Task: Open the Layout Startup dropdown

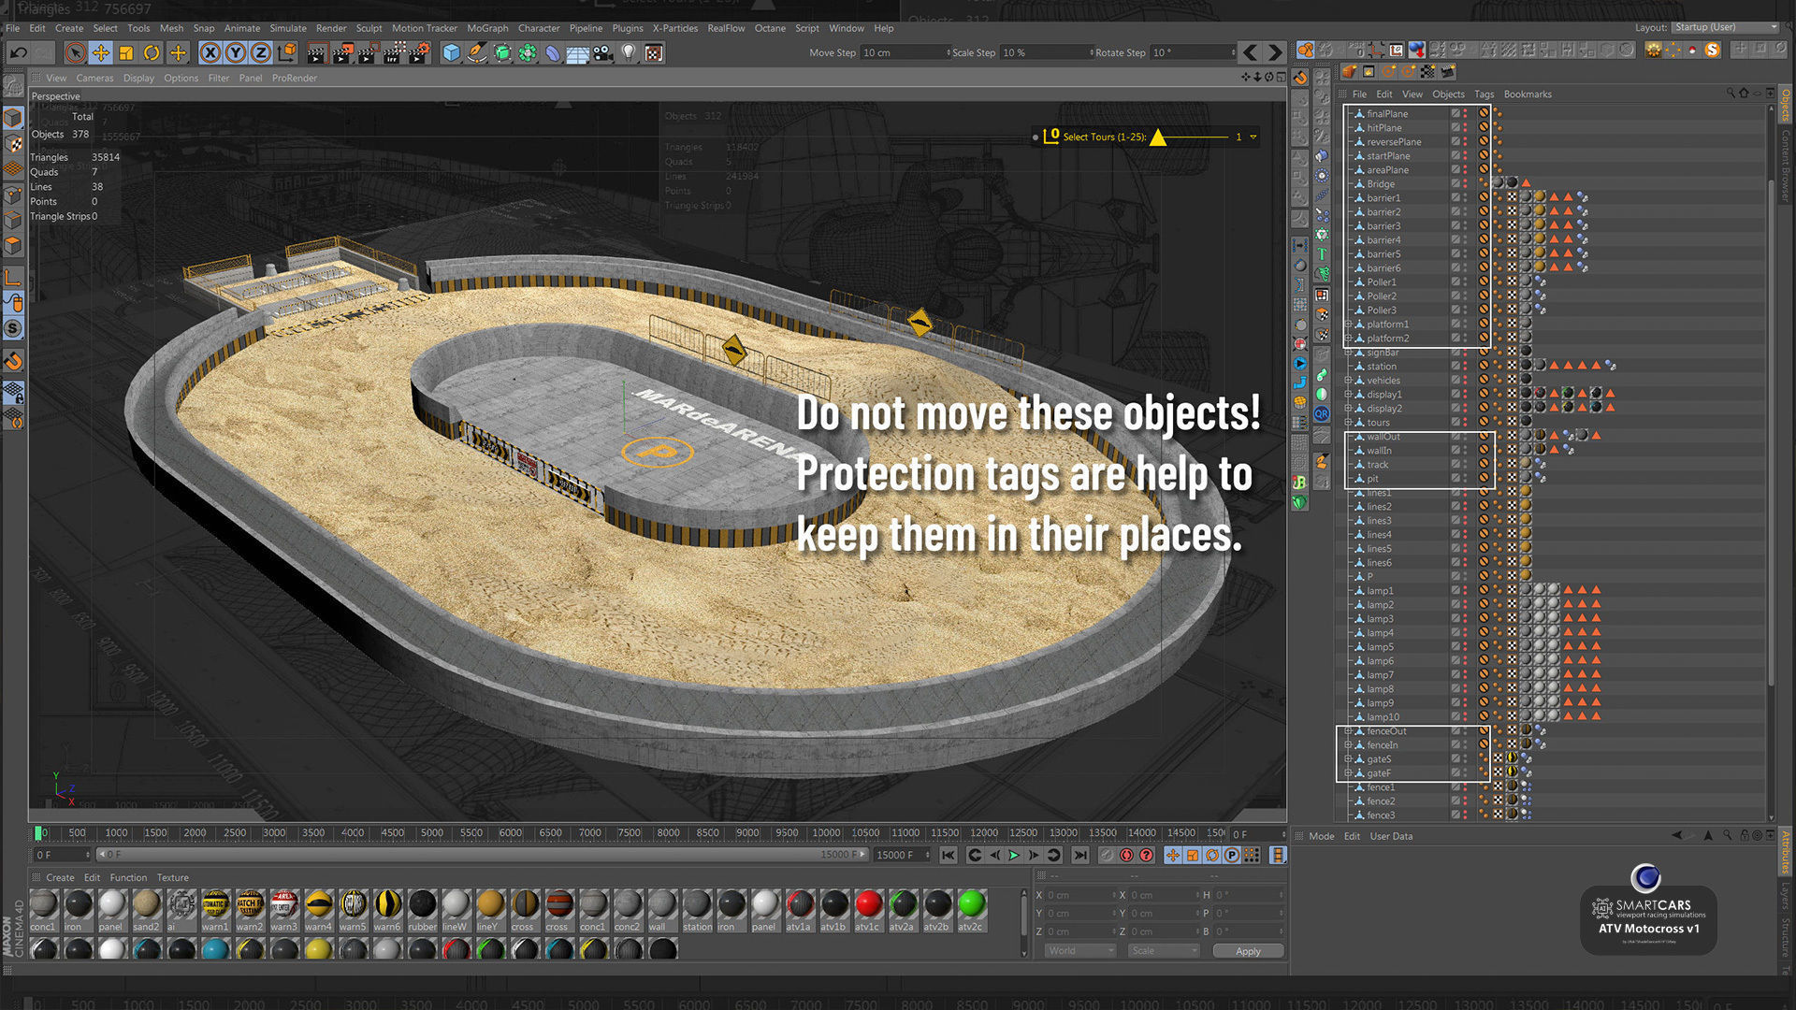Action: pos(1724,27)
